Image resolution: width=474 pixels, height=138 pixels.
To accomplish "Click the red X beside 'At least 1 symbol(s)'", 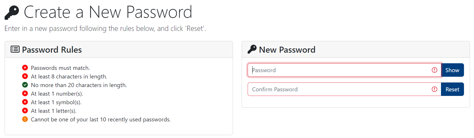I will pos(25,102).
